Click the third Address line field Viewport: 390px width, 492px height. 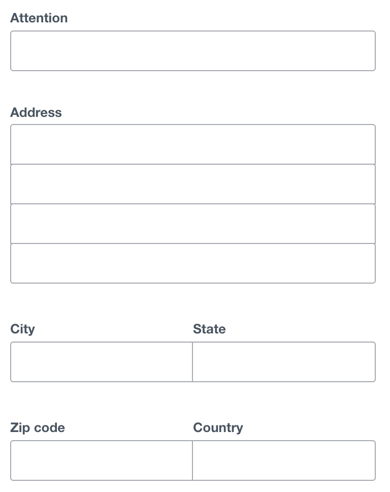tap(193, 223)
